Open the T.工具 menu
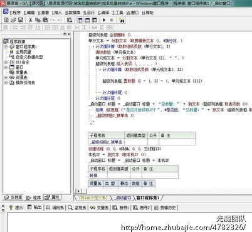 tap(118, 13)
